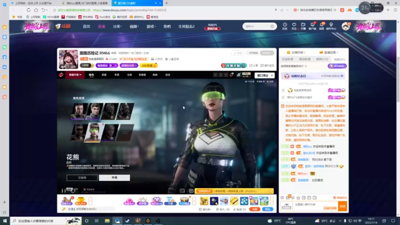Toggle the follow button beside follower count

coord(267,53)
